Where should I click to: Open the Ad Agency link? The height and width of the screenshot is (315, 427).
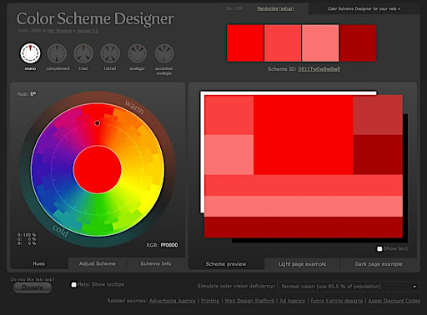pos(292,301)
